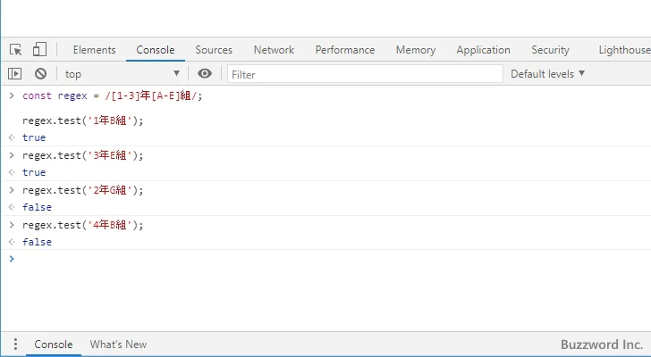
Task: Open the Security tab
Action: (550, 50)
